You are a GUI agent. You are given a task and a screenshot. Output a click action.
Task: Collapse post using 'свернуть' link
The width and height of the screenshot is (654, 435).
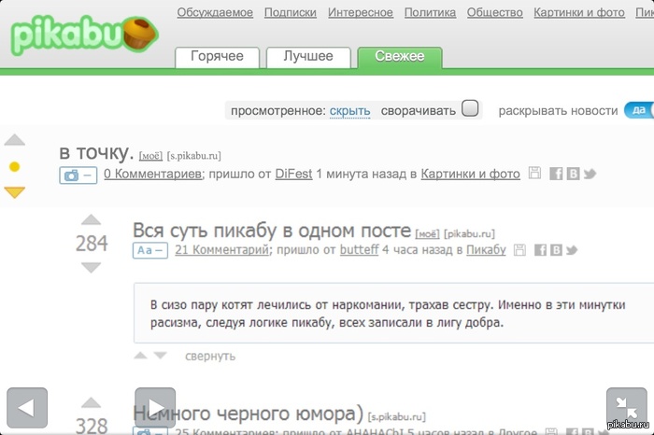[209, 356]
